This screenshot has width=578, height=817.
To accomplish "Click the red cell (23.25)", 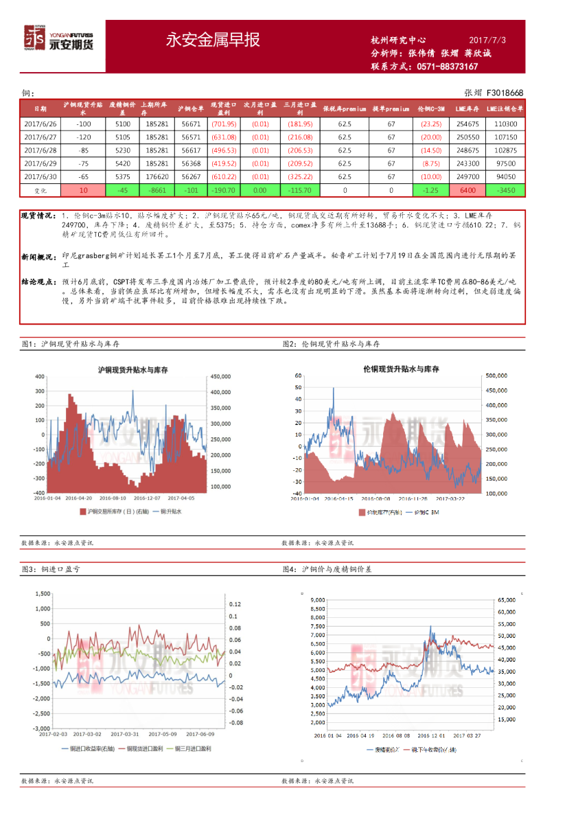I will 432,124.
